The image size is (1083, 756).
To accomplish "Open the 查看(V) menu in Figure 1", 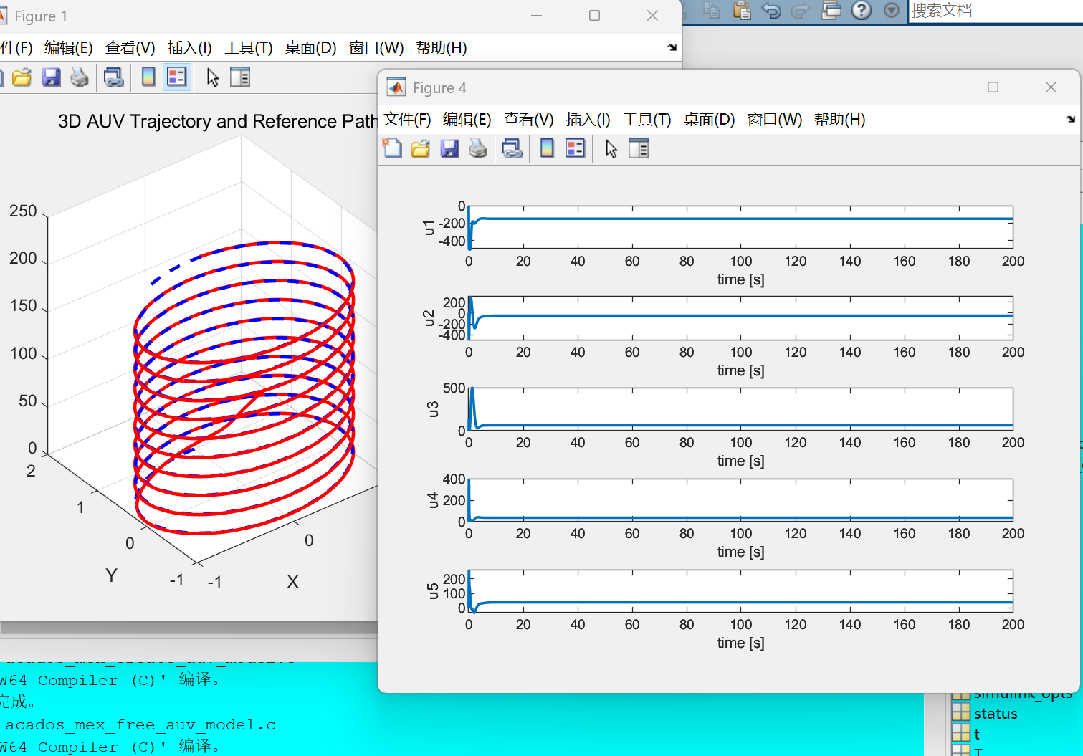I will coord(130,47).
